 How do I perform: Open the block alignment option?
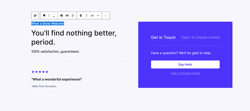pyautogui.click(x=61, y=16)
